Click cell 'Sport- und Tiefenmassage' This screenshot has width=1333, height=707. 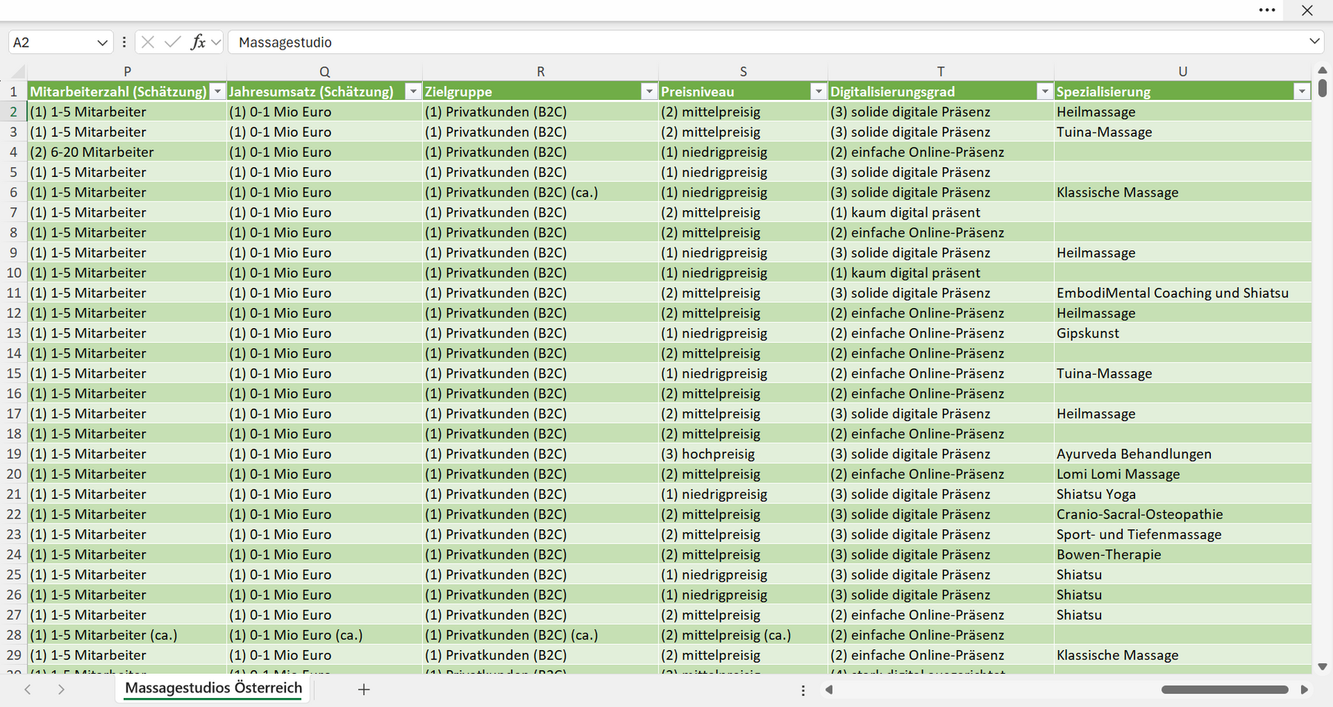pos(1183,535)
